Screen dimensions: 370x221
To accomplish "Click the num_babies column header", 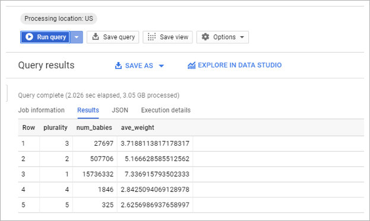I will 94,127.
